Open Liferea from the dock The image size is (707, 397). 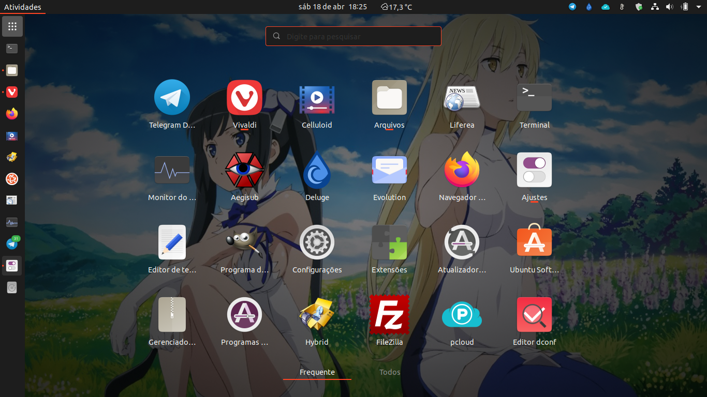[12, 200]
